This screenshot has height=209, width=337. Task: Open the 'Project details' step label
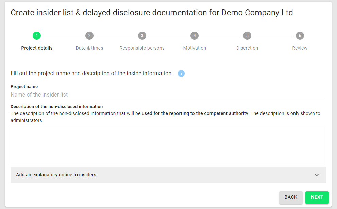coord(37,48)
